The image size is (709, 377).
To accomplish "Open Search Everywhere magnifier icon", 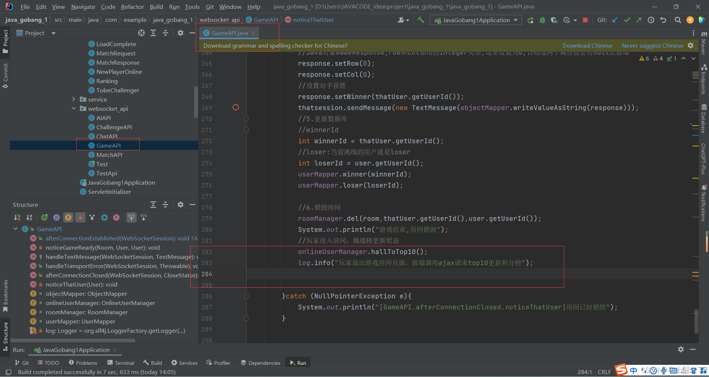I will click(x=678, y=20).
